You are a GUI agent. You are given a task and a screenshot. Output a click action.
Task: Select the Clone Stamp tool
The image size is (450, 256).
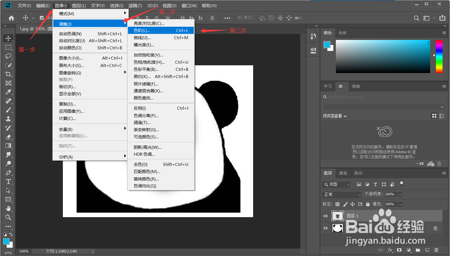(8, 119)
